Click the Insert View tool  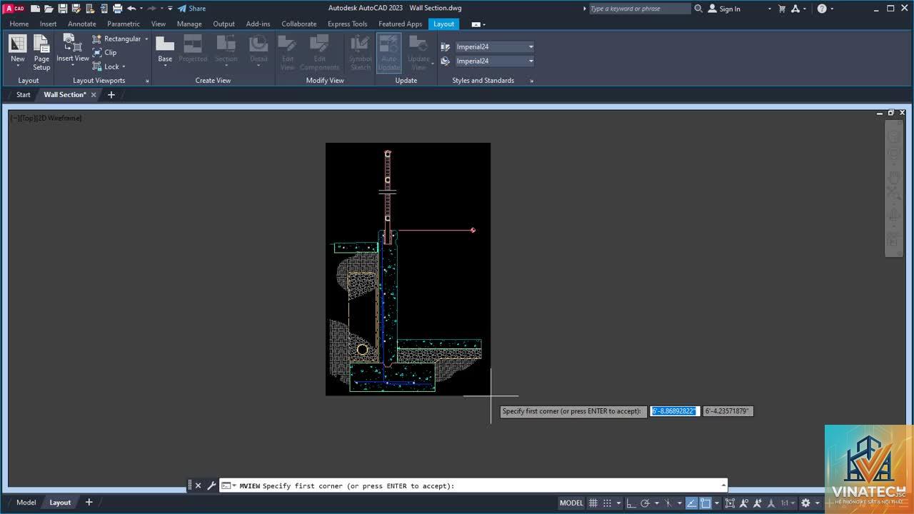click(73, 49)
